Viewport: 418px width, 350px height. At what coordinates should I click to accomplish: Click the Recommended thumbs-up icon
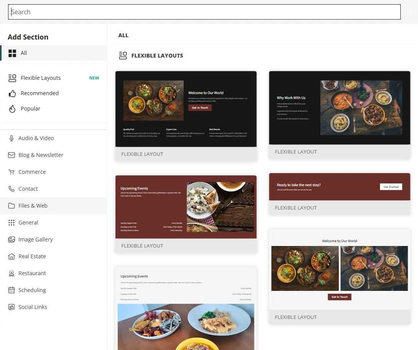tap(12, 94)
